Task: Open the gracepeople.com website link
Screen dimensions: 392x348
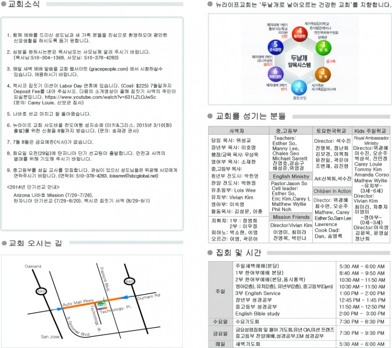Action: (108, 69)
